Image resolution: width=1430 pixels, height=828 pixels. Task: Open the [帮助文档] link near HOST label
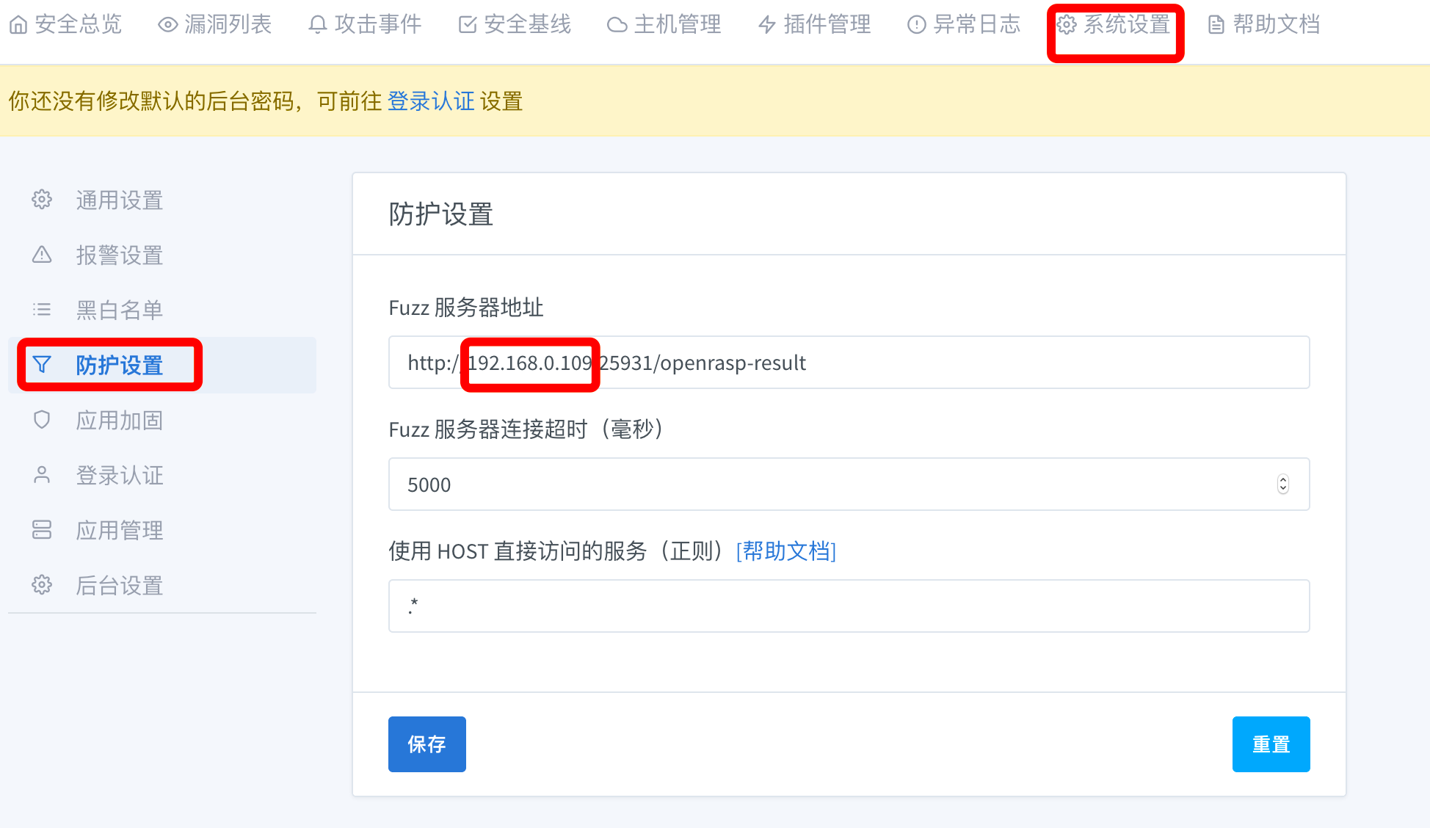tap(785, 551)
